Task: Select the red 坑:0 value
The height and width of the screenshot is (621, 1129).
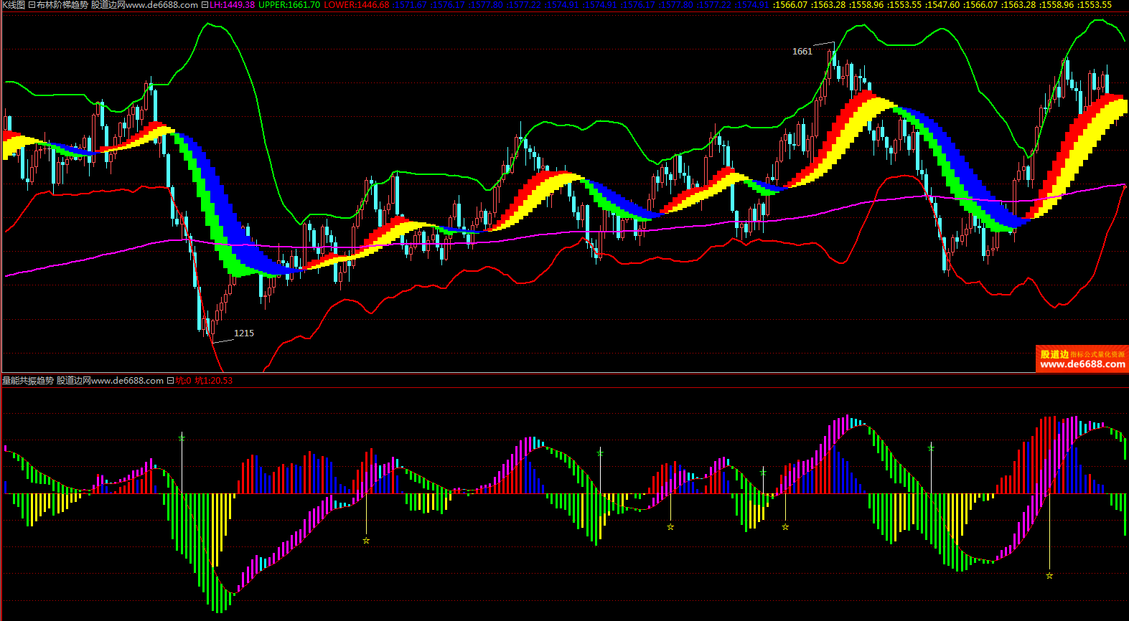Action: pyautogui.click(x=184, y=381)
